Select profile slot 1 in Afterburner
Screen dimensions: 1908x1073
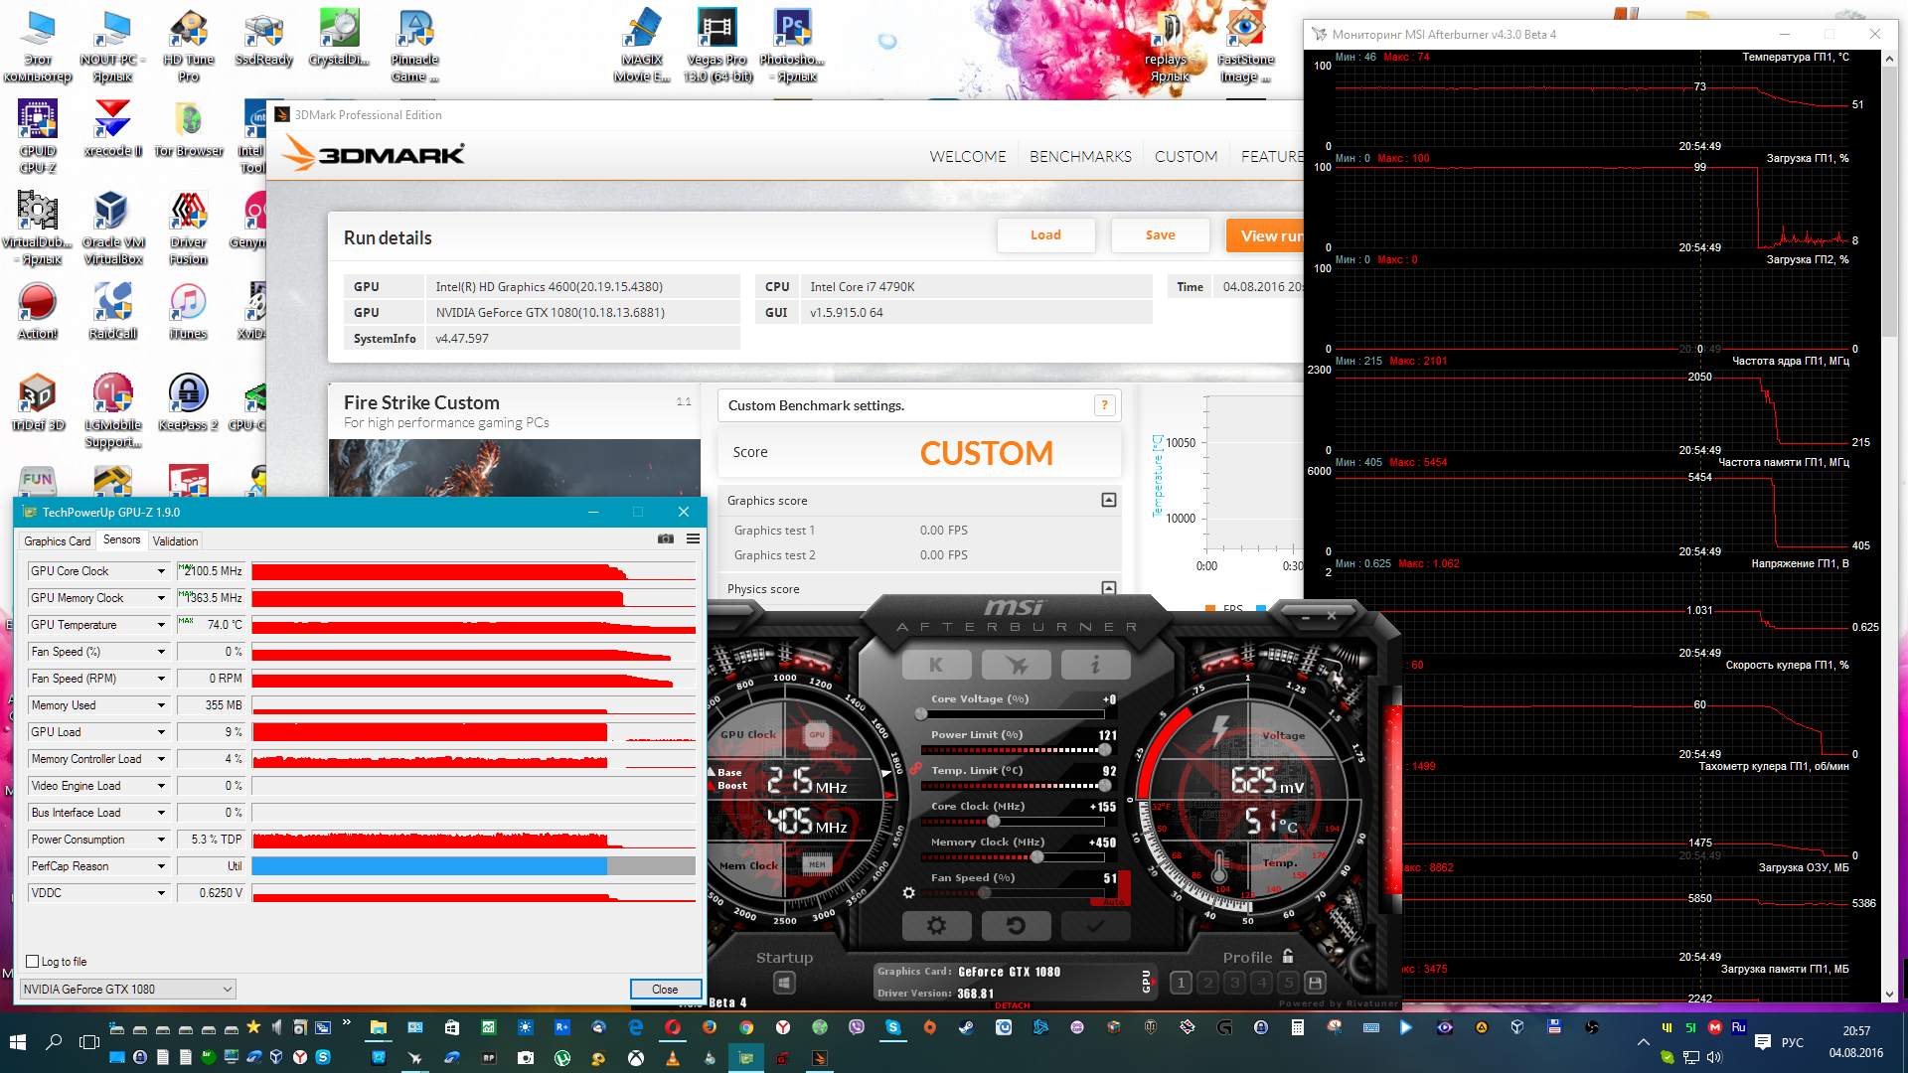pyautogui.click(x=1181, y=983)
